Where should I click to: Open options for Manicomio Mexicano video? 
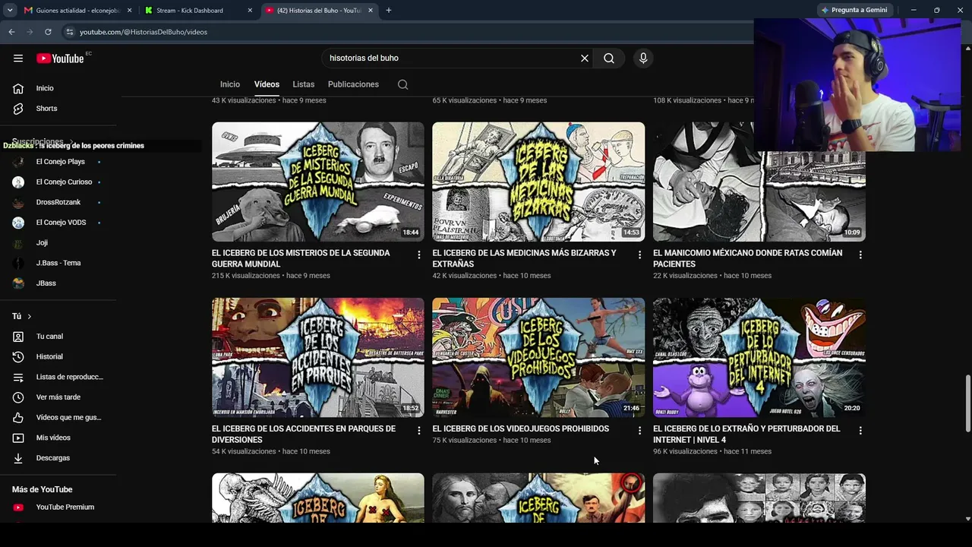pos(860,255)
